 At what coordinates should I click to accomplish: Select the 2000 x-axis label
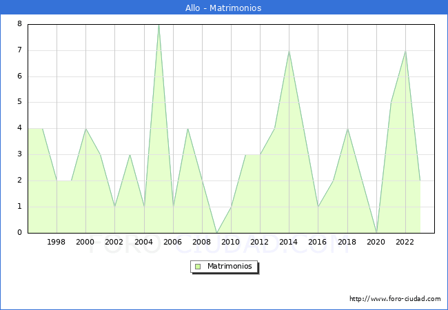coord(85,242)
